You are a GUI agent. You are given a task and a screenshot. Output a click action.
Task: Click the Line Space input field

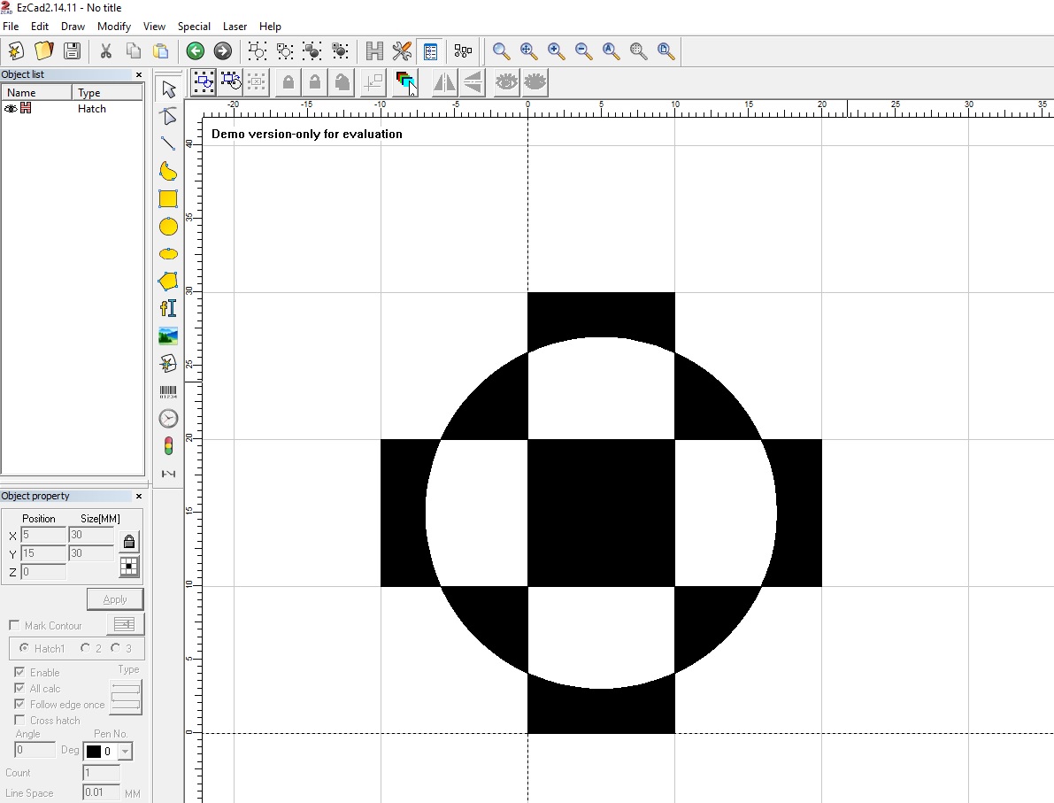tap(102, 792)
